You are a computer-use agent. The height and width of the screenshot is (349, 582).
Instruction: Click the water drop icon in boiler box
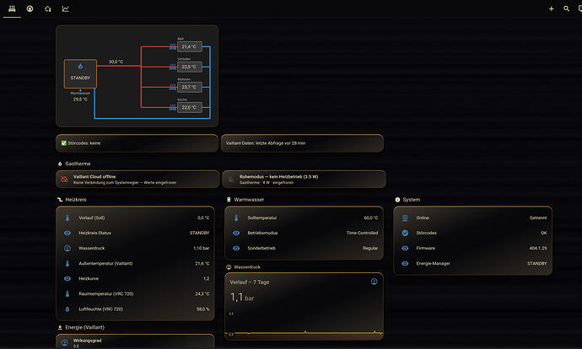click(x=80, y=67)
